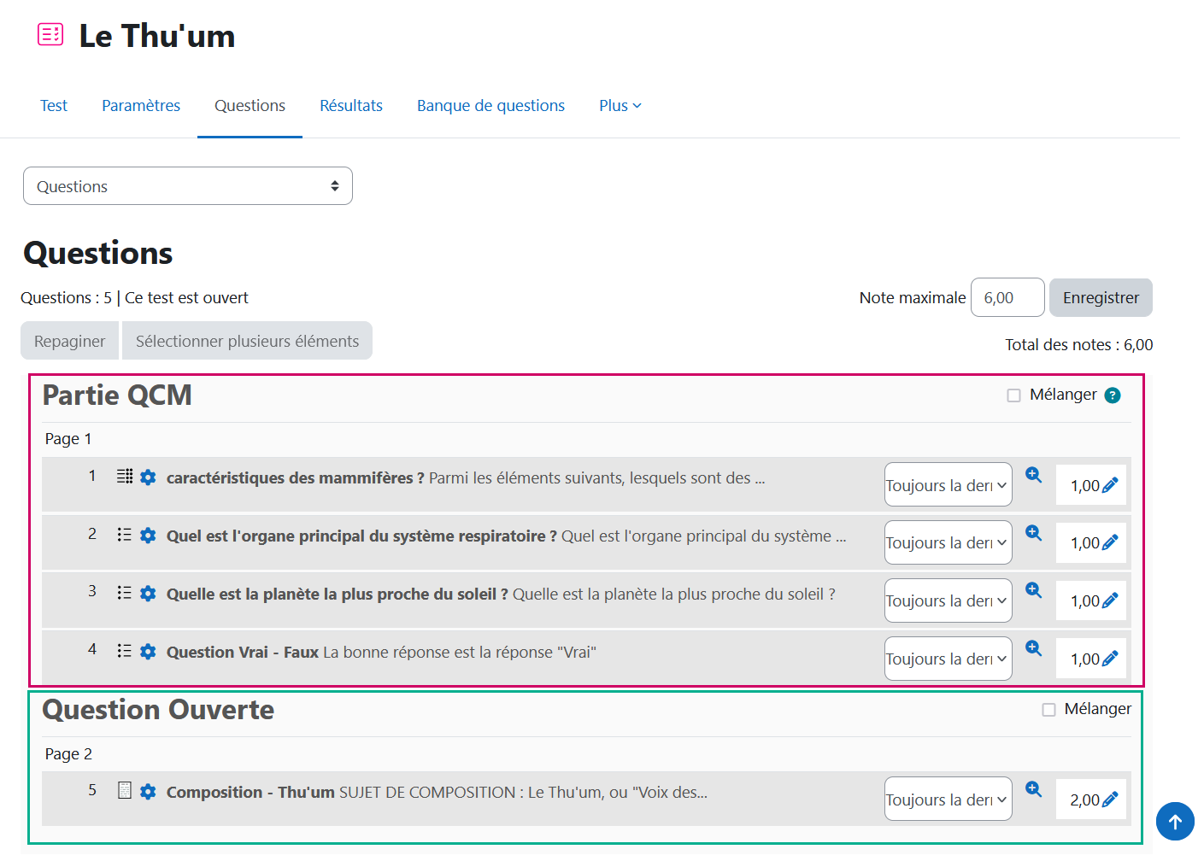This screenshot has width=1204, height=861.
Task: Open the question about the planète la plus proche
Action: point(337,594)
